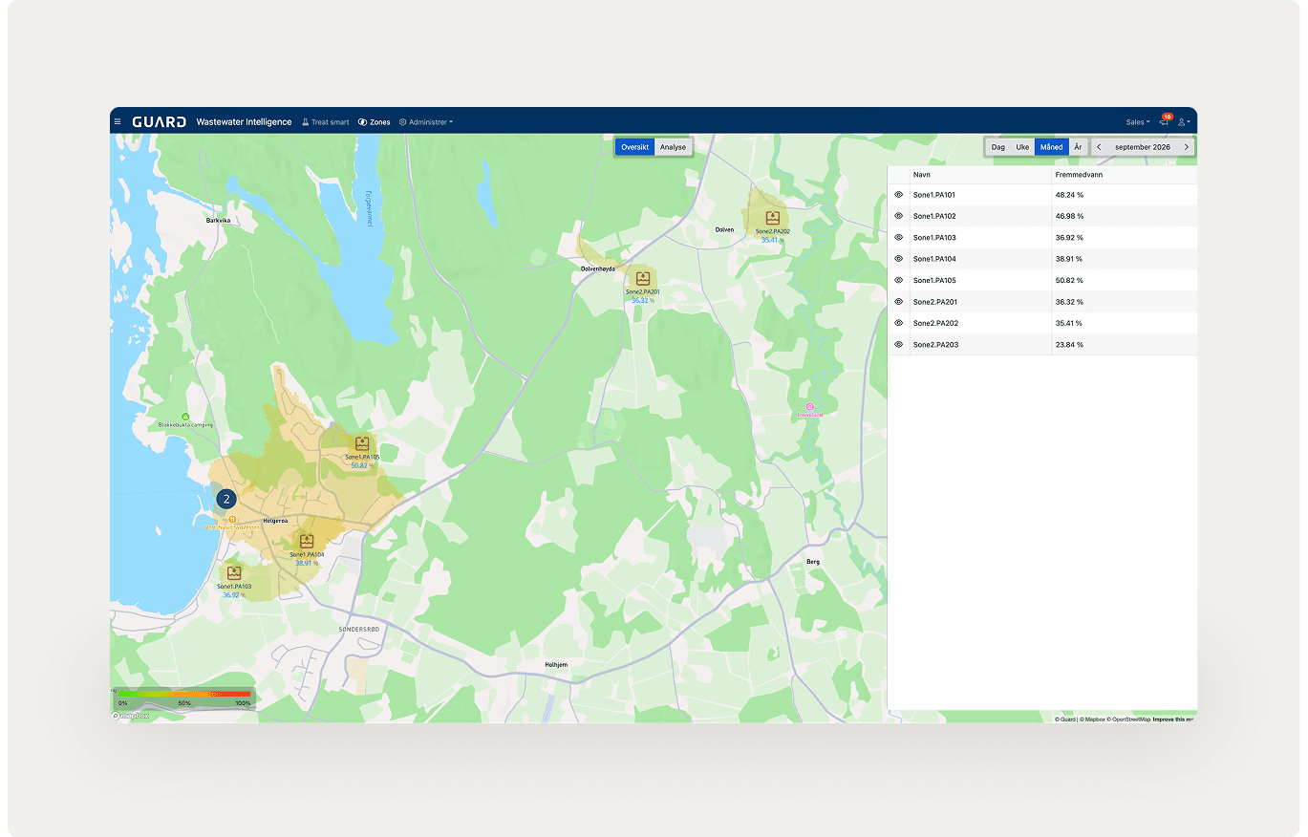
Task: Toggle visibility of Sone1.PA101
Action: (x=898, y=195)
